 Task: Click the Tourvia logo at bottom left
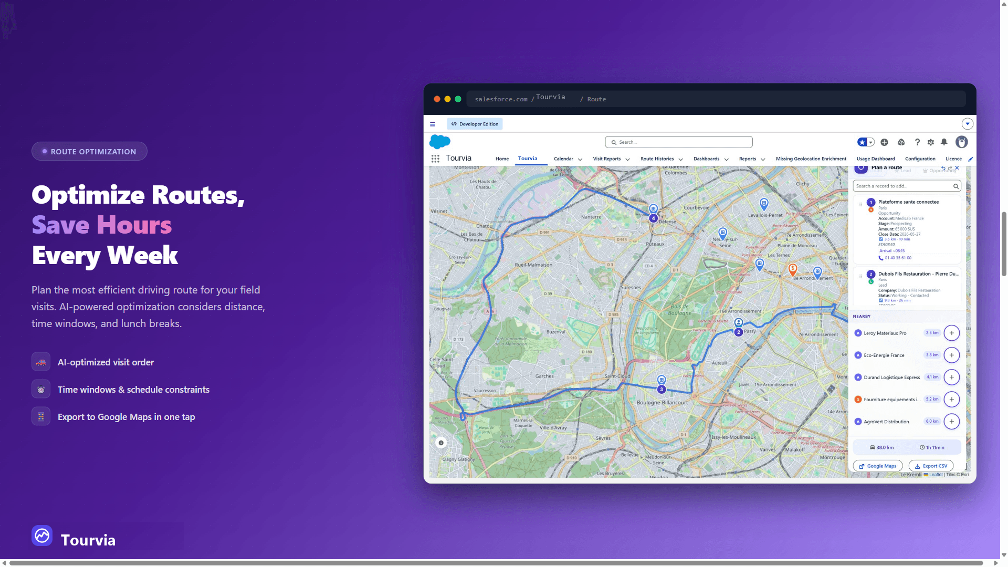[42, 535]
